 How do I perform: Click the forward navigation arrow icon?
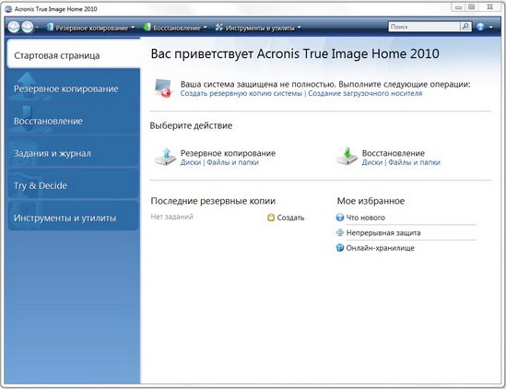click(28, 27)
